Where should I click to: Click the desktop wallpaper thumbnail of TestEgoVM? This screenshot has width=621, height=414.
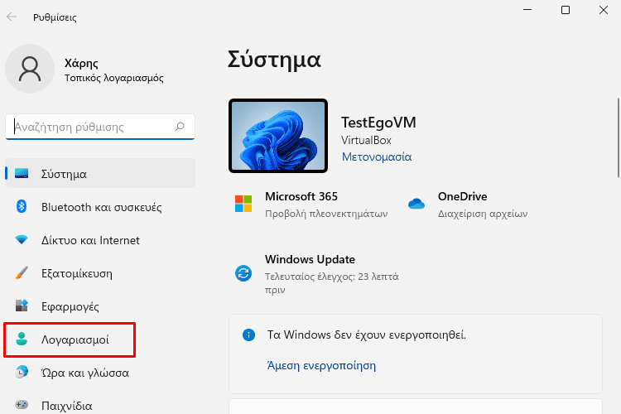click(x=278, y=136)
